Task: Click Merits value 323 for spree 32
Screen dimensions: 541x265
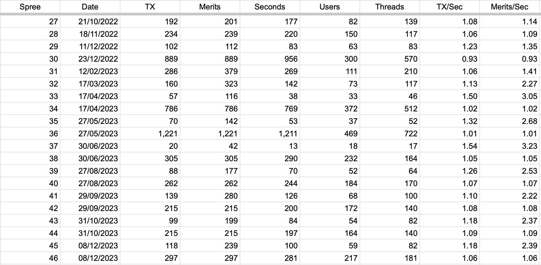Action: [x=210, y=84]
